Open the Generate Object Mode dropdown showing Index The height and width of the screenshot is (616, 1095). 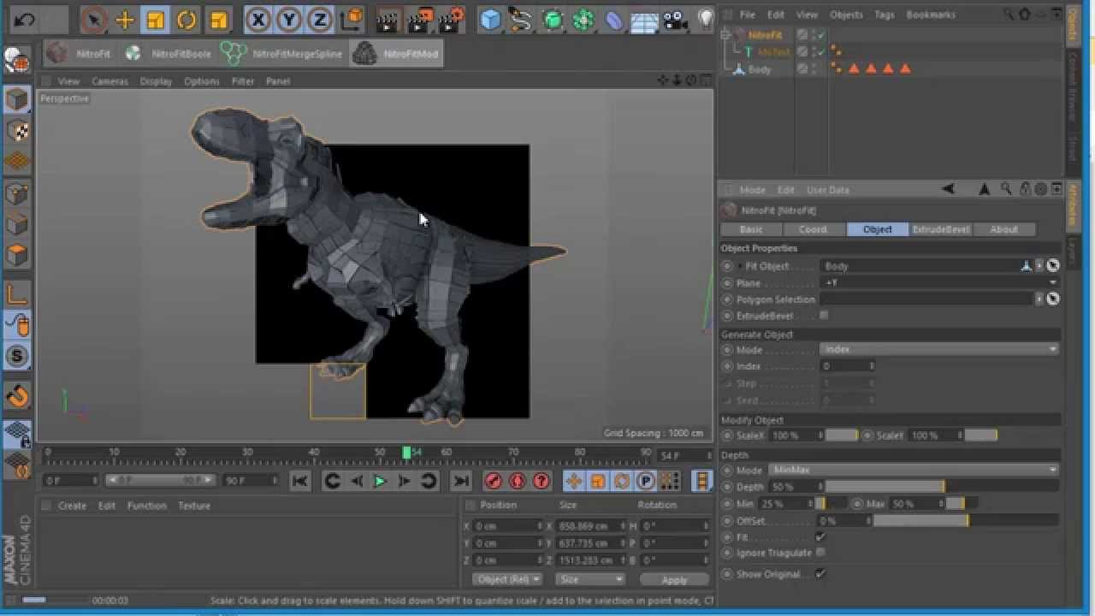[x=939, y=349]
